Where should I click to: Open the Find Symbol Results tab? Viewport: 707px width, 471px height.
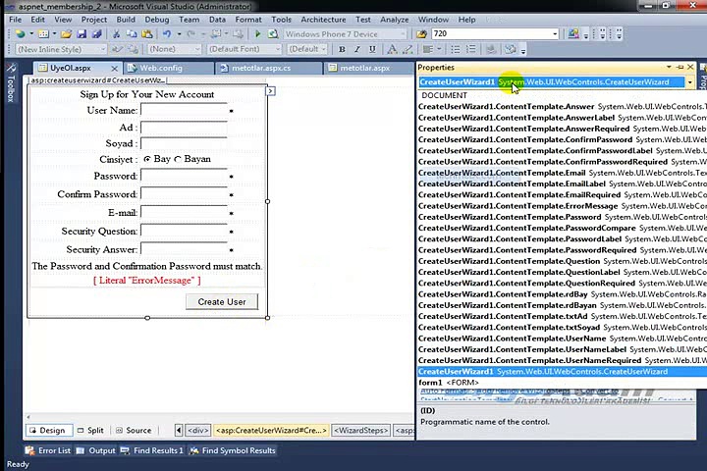[x=233, y=450]
